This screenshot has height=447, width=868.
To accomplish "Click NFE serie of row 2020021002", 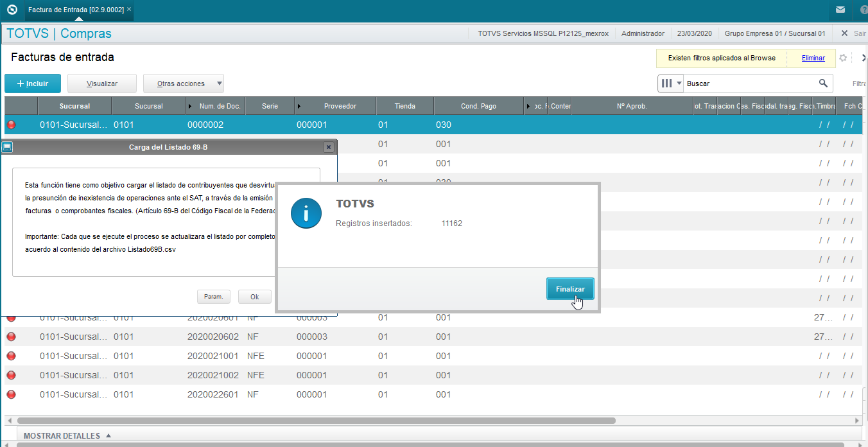I will [x=256, y=375].
